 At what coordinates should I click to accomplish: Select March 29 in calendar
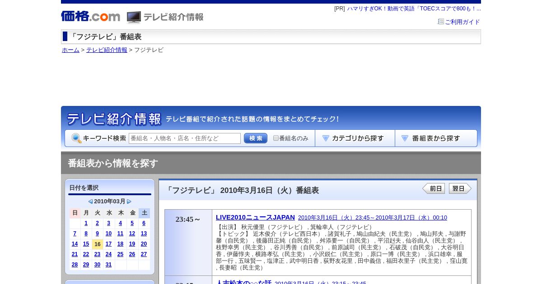(x=86, y=265)
